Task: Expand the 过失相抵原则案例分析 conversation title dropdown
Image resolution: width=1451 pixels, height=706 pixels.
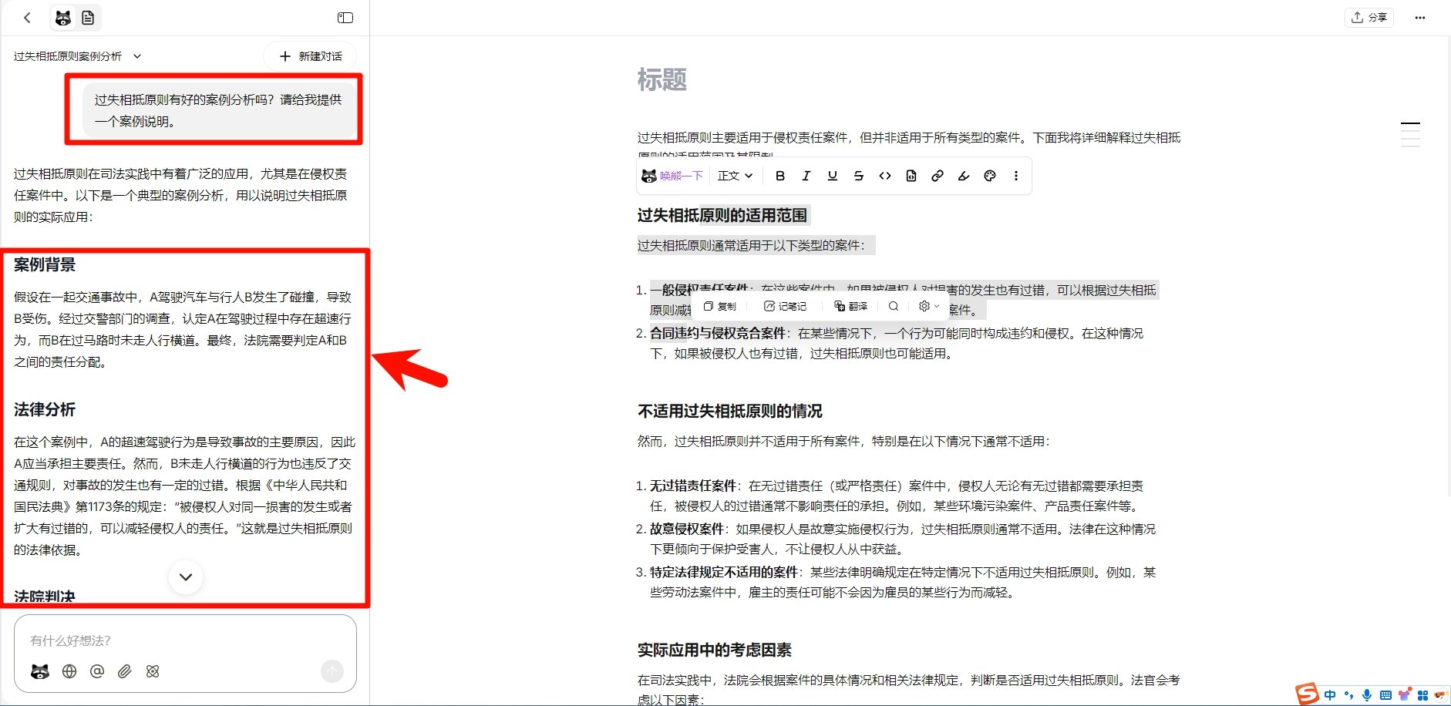Action: click(136, 55)
